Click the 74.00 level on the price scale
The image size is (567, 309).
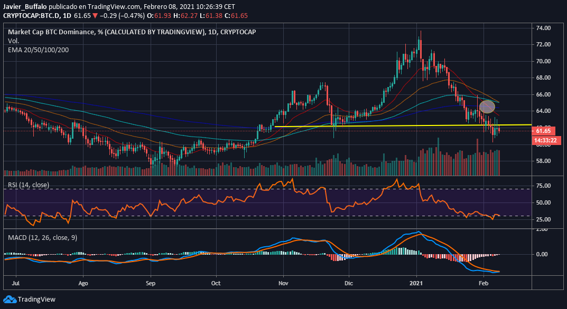pos(545,28)
